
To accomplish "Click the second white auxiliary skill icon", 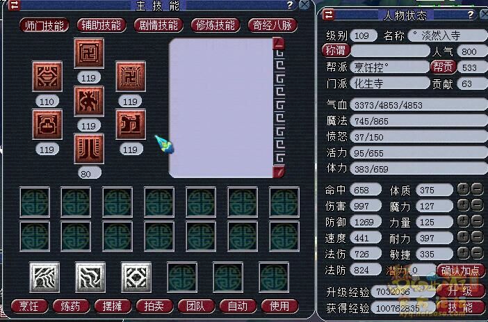I will pyautogui.click(x=90, y=277).
